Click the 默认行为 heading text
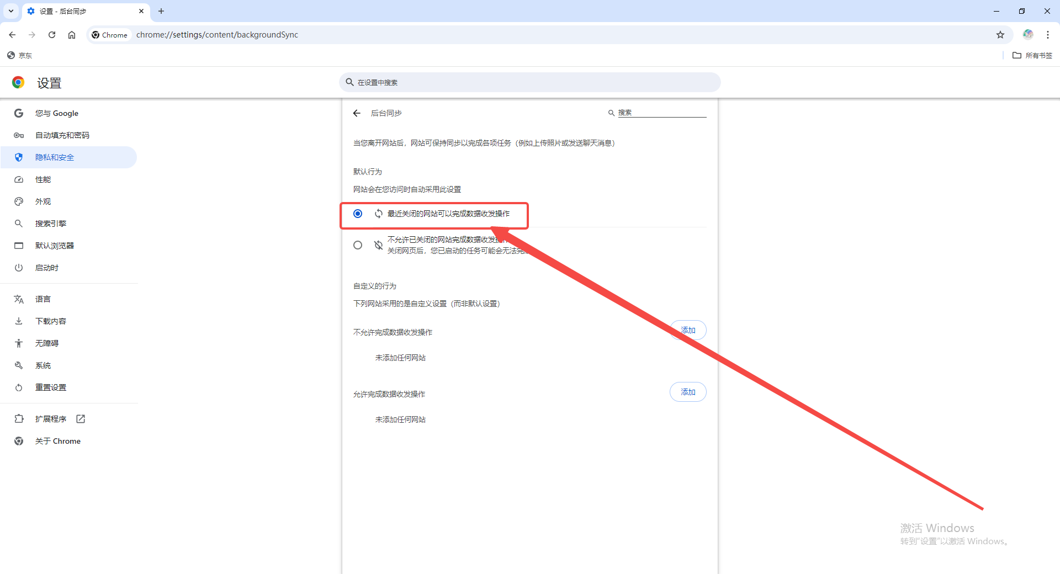This screenshot has width=1060, height=574. 368,172
